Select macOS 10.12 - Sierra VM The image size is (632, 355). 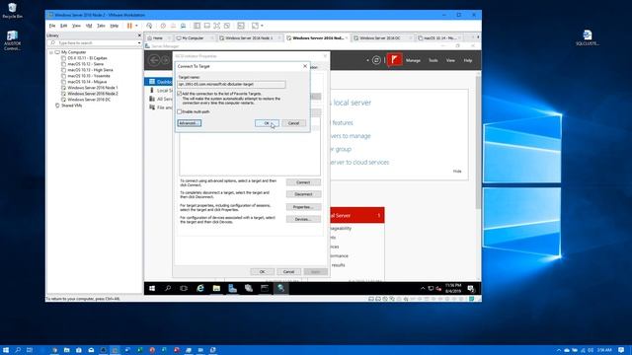point(86,64)
